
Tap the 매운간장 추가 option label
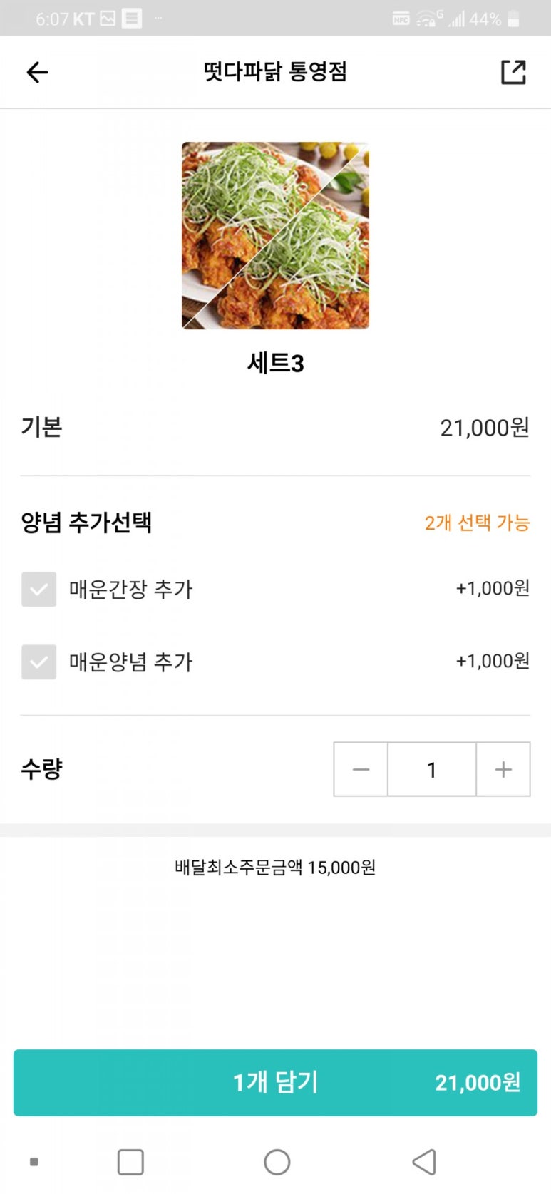point(131,590)
